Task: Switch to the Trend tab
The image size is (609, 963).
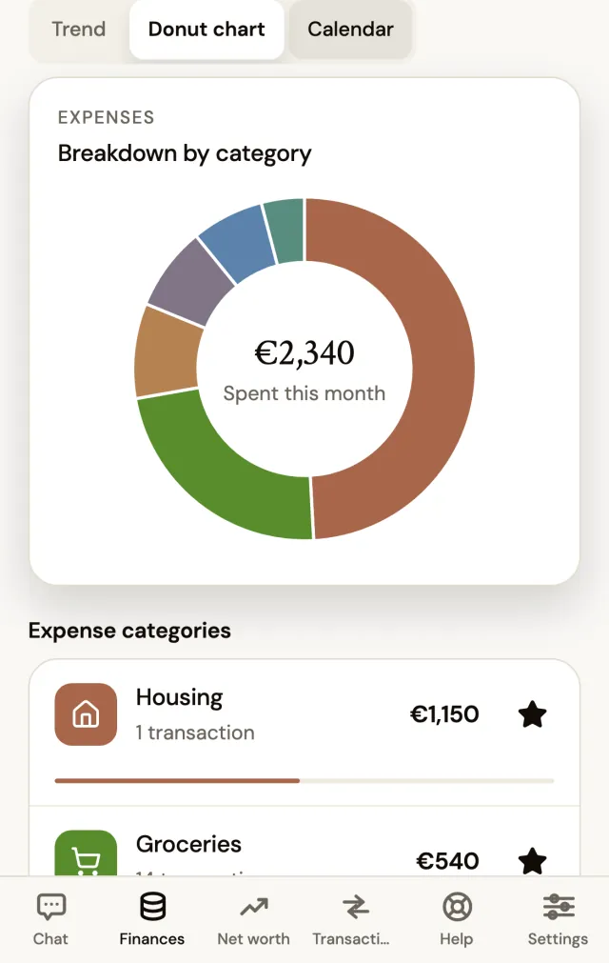Action: coord(78,29)
